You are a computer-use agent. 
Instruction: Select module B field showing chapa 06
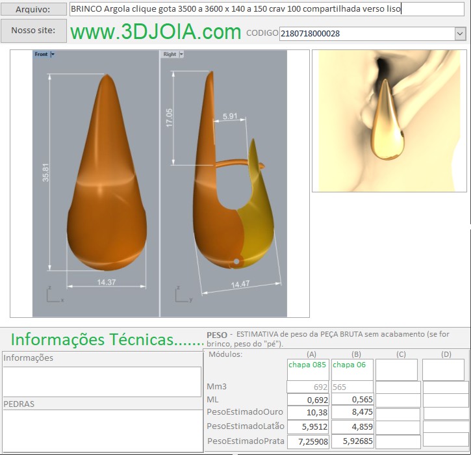pos(352,369)
